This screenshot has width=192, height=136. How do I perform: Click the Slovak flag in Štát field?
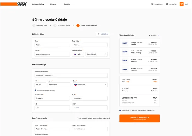75,85
